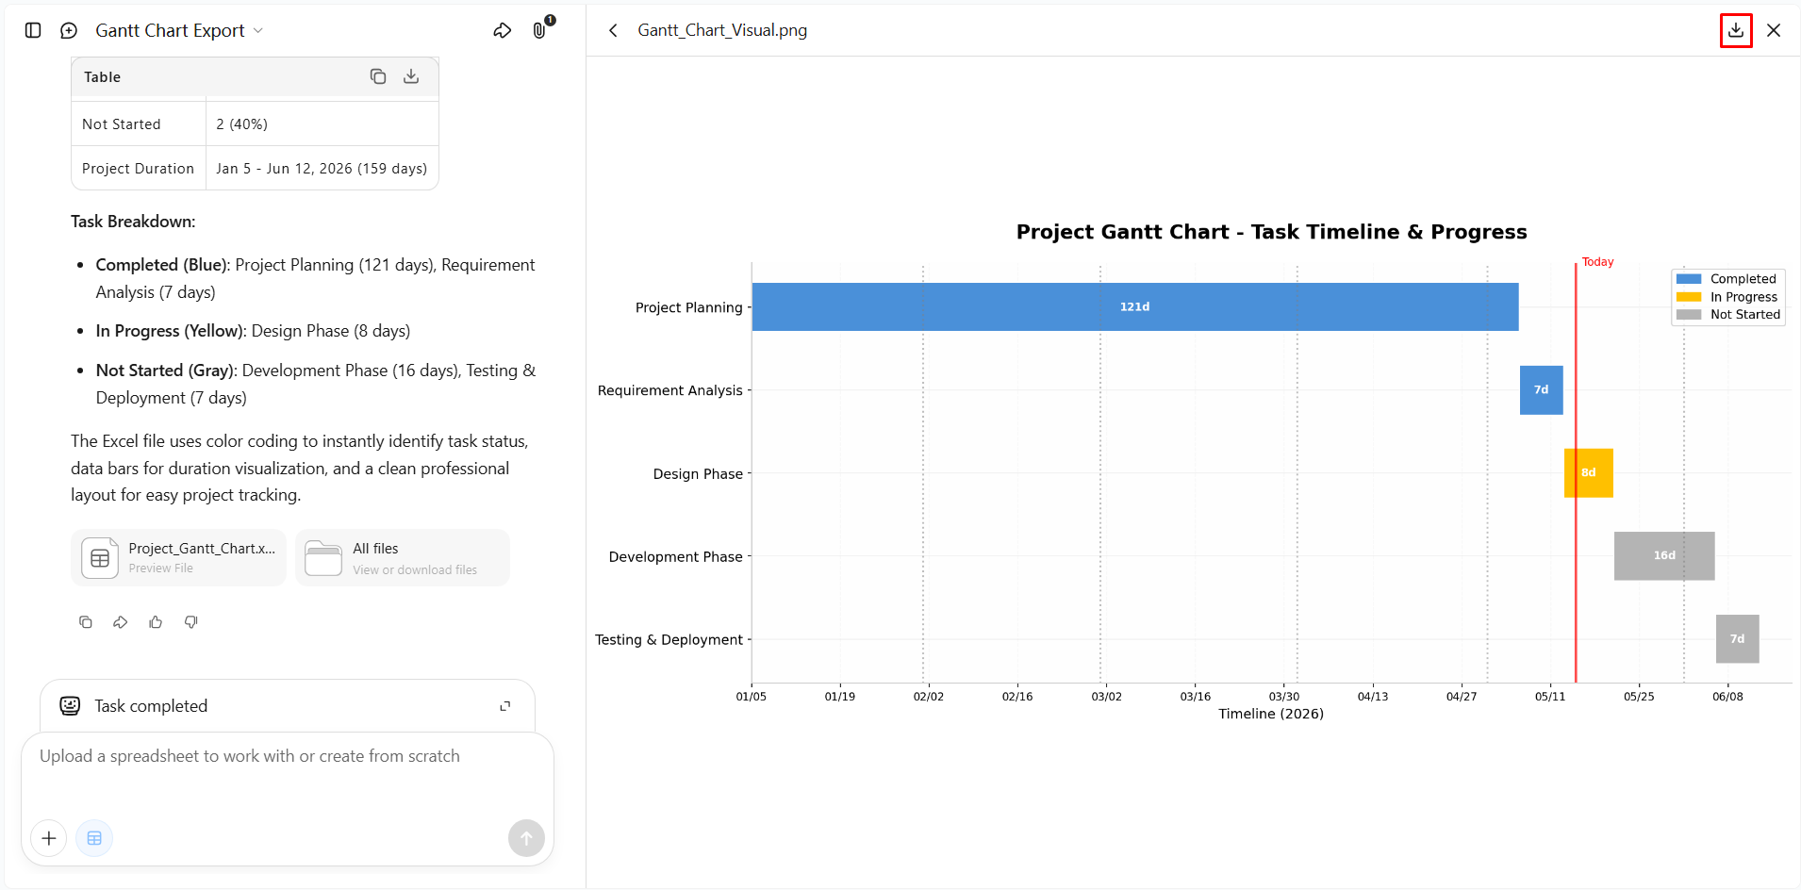Open All files download card

pos(403,557)
